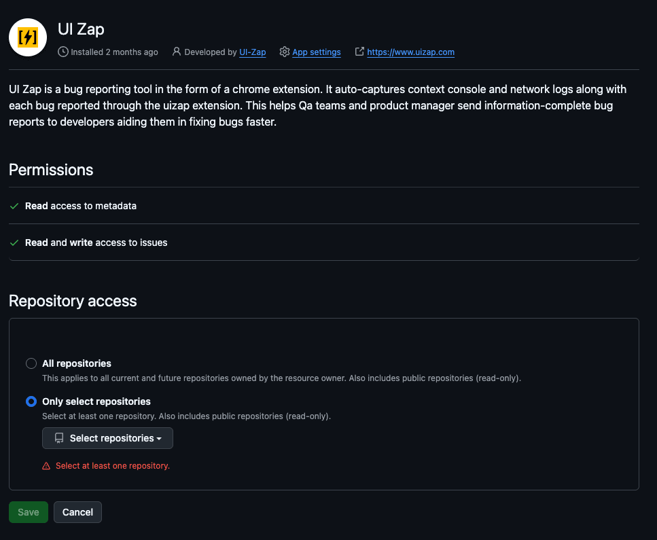This screenshot has height=540, width=657.
Task: Click the clock icon beside Installed
Action: click(x=63, y=52)
